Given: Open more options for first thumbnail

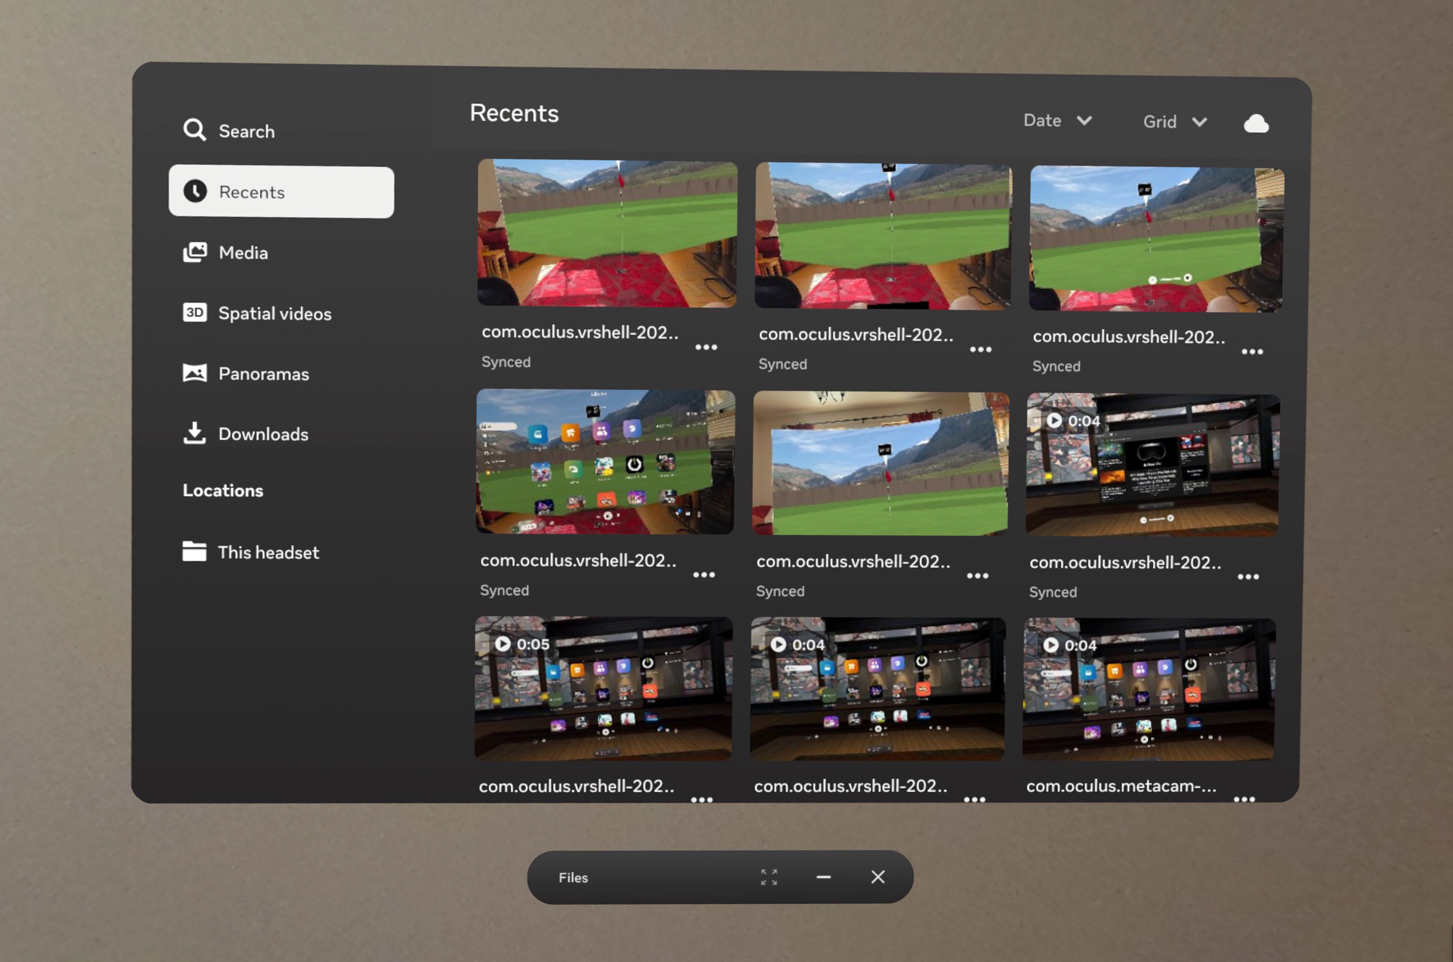Looking at the screenshot, I should click(x=705, y=348).
